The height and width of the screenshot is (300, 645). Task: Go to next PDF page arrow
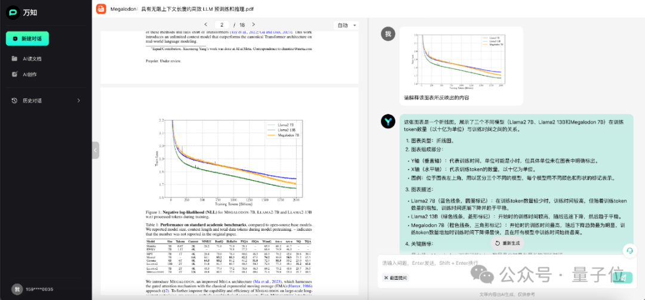(x=253, y=24)
